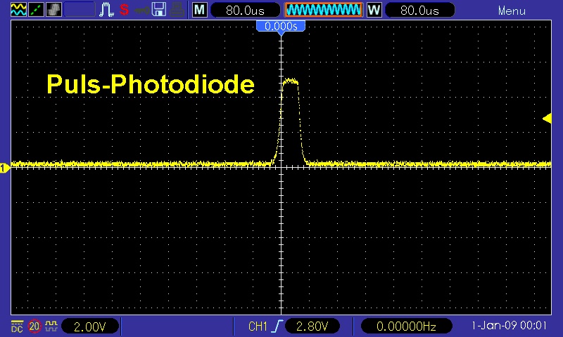Click the W window timebase label

(374, 11)
